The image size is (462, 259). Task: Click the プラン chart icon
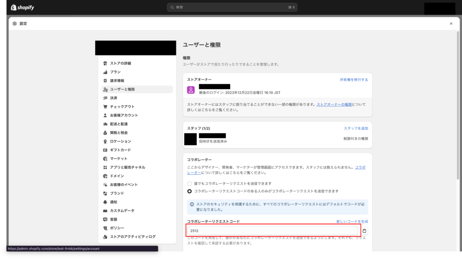tap(105, 72)
